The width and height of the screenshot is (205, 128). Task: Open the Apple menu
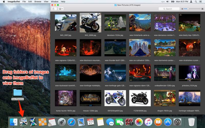pos(4,2)
